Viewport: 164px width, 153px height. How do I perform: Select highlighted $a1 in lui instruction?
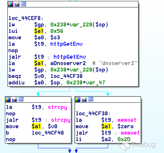39,31
